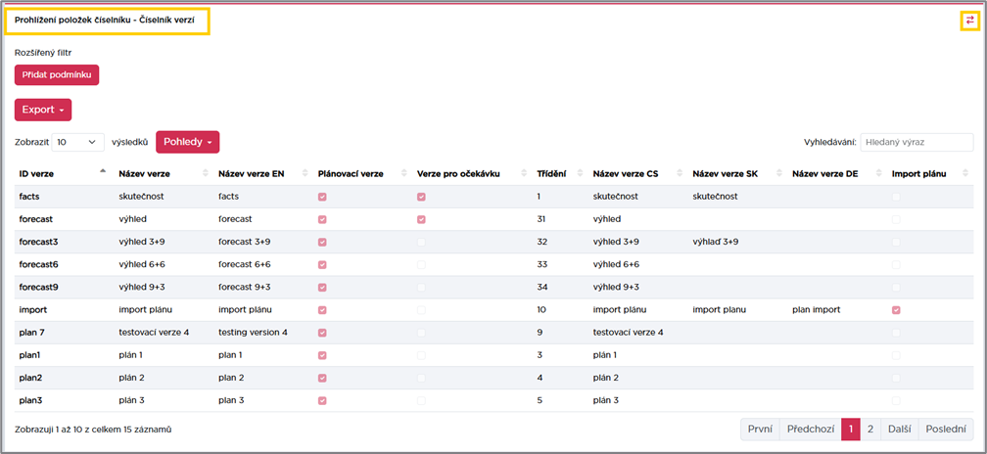Toggle Plánovací verze checkbox for forecast

coord(322,219)
